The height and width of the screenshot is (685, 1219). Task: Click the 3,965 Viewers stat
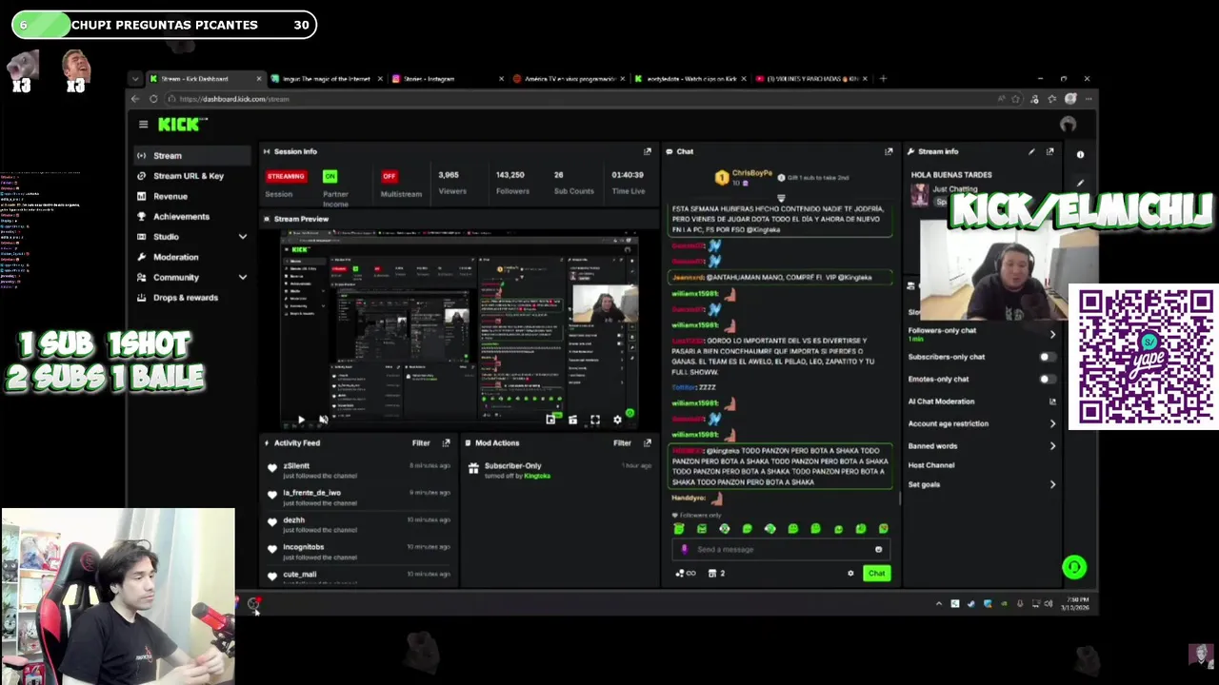click(x=451, y=182)
